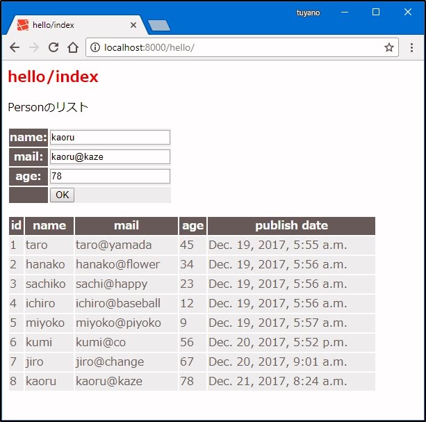Close the hello/index tab

tap(133, 25)
